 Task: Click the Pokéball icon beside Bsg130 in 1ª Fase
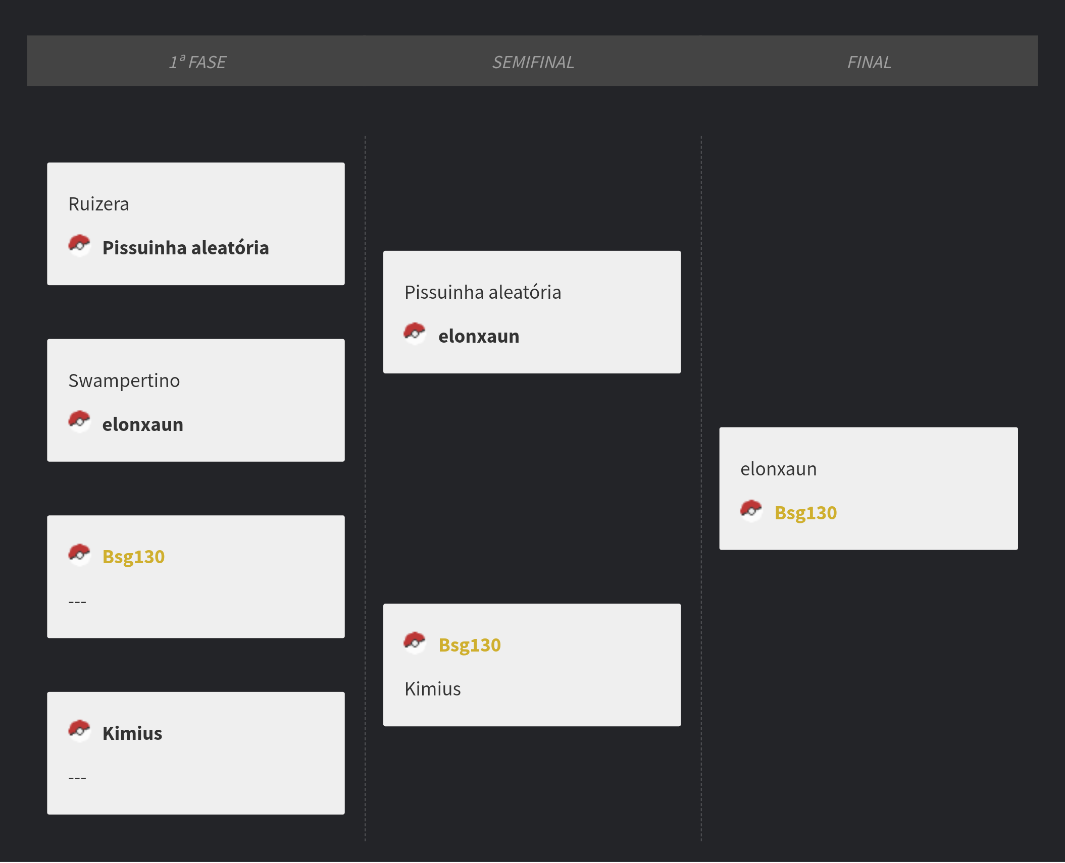pos(79,555)
